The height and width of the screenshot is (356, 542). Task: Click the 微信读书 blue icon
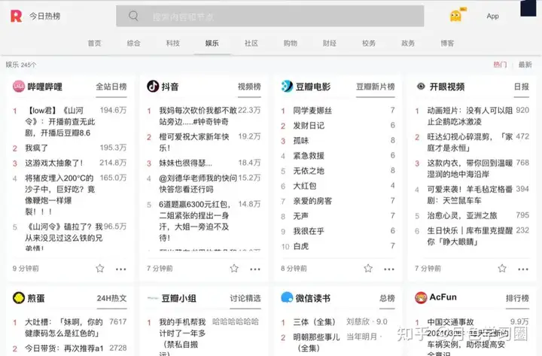[x=287, y=297]
